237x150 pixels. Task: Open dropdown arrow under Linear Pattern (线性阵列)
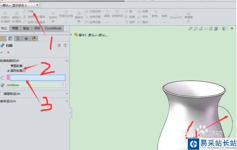point(117,22)
